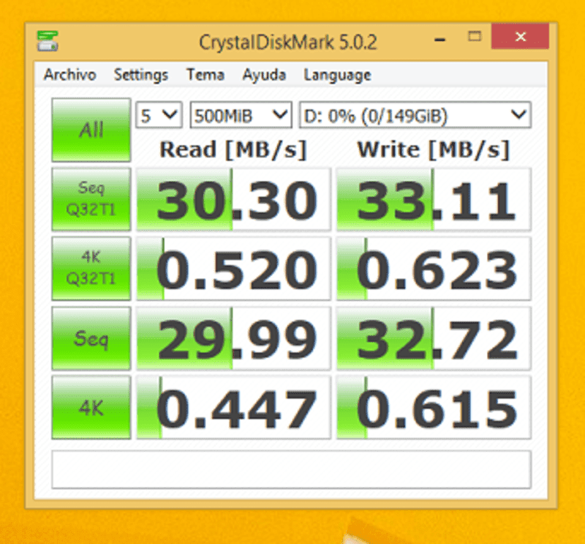This screenshot has height=544, width=585.
Task: Click the 4K Q32T1 write result 0.623
Action: pyautogui.click(x=434, y=269)
